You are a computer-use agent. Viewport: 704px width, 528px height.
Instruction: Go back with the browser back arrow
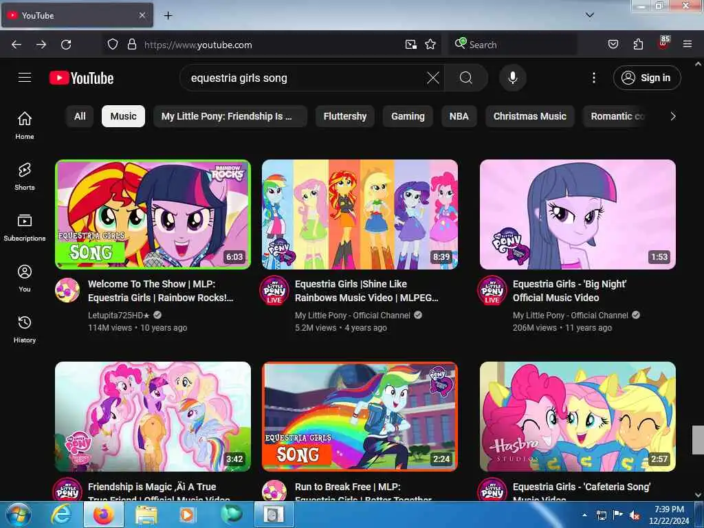tap(16, 45)
